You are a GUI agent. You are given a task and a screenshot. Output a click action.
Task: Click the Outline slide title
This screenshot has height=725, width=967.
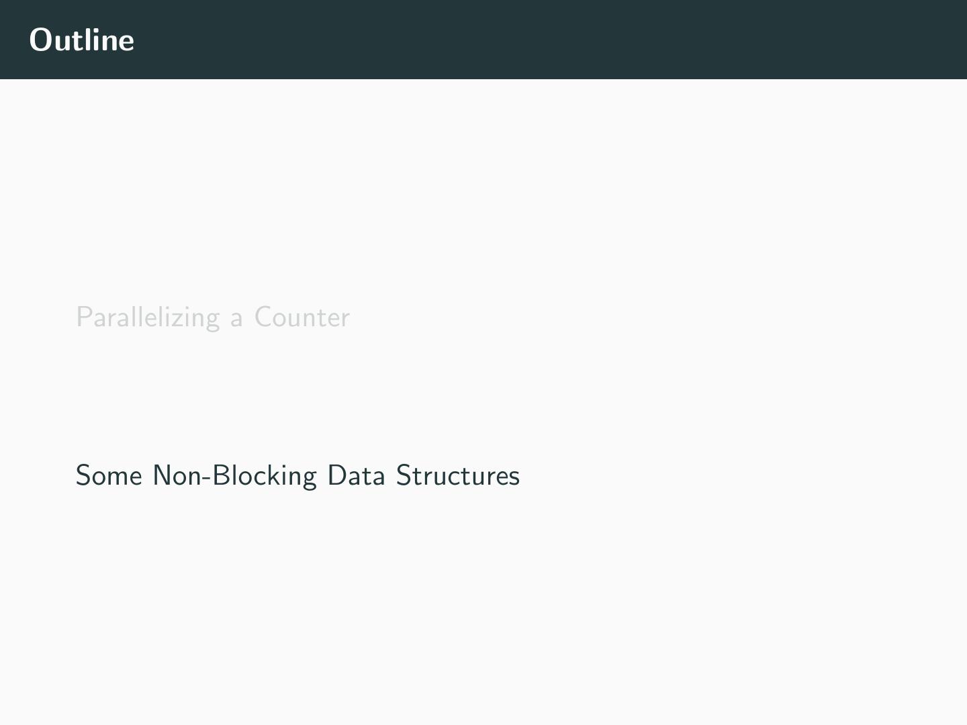point(82,40)
